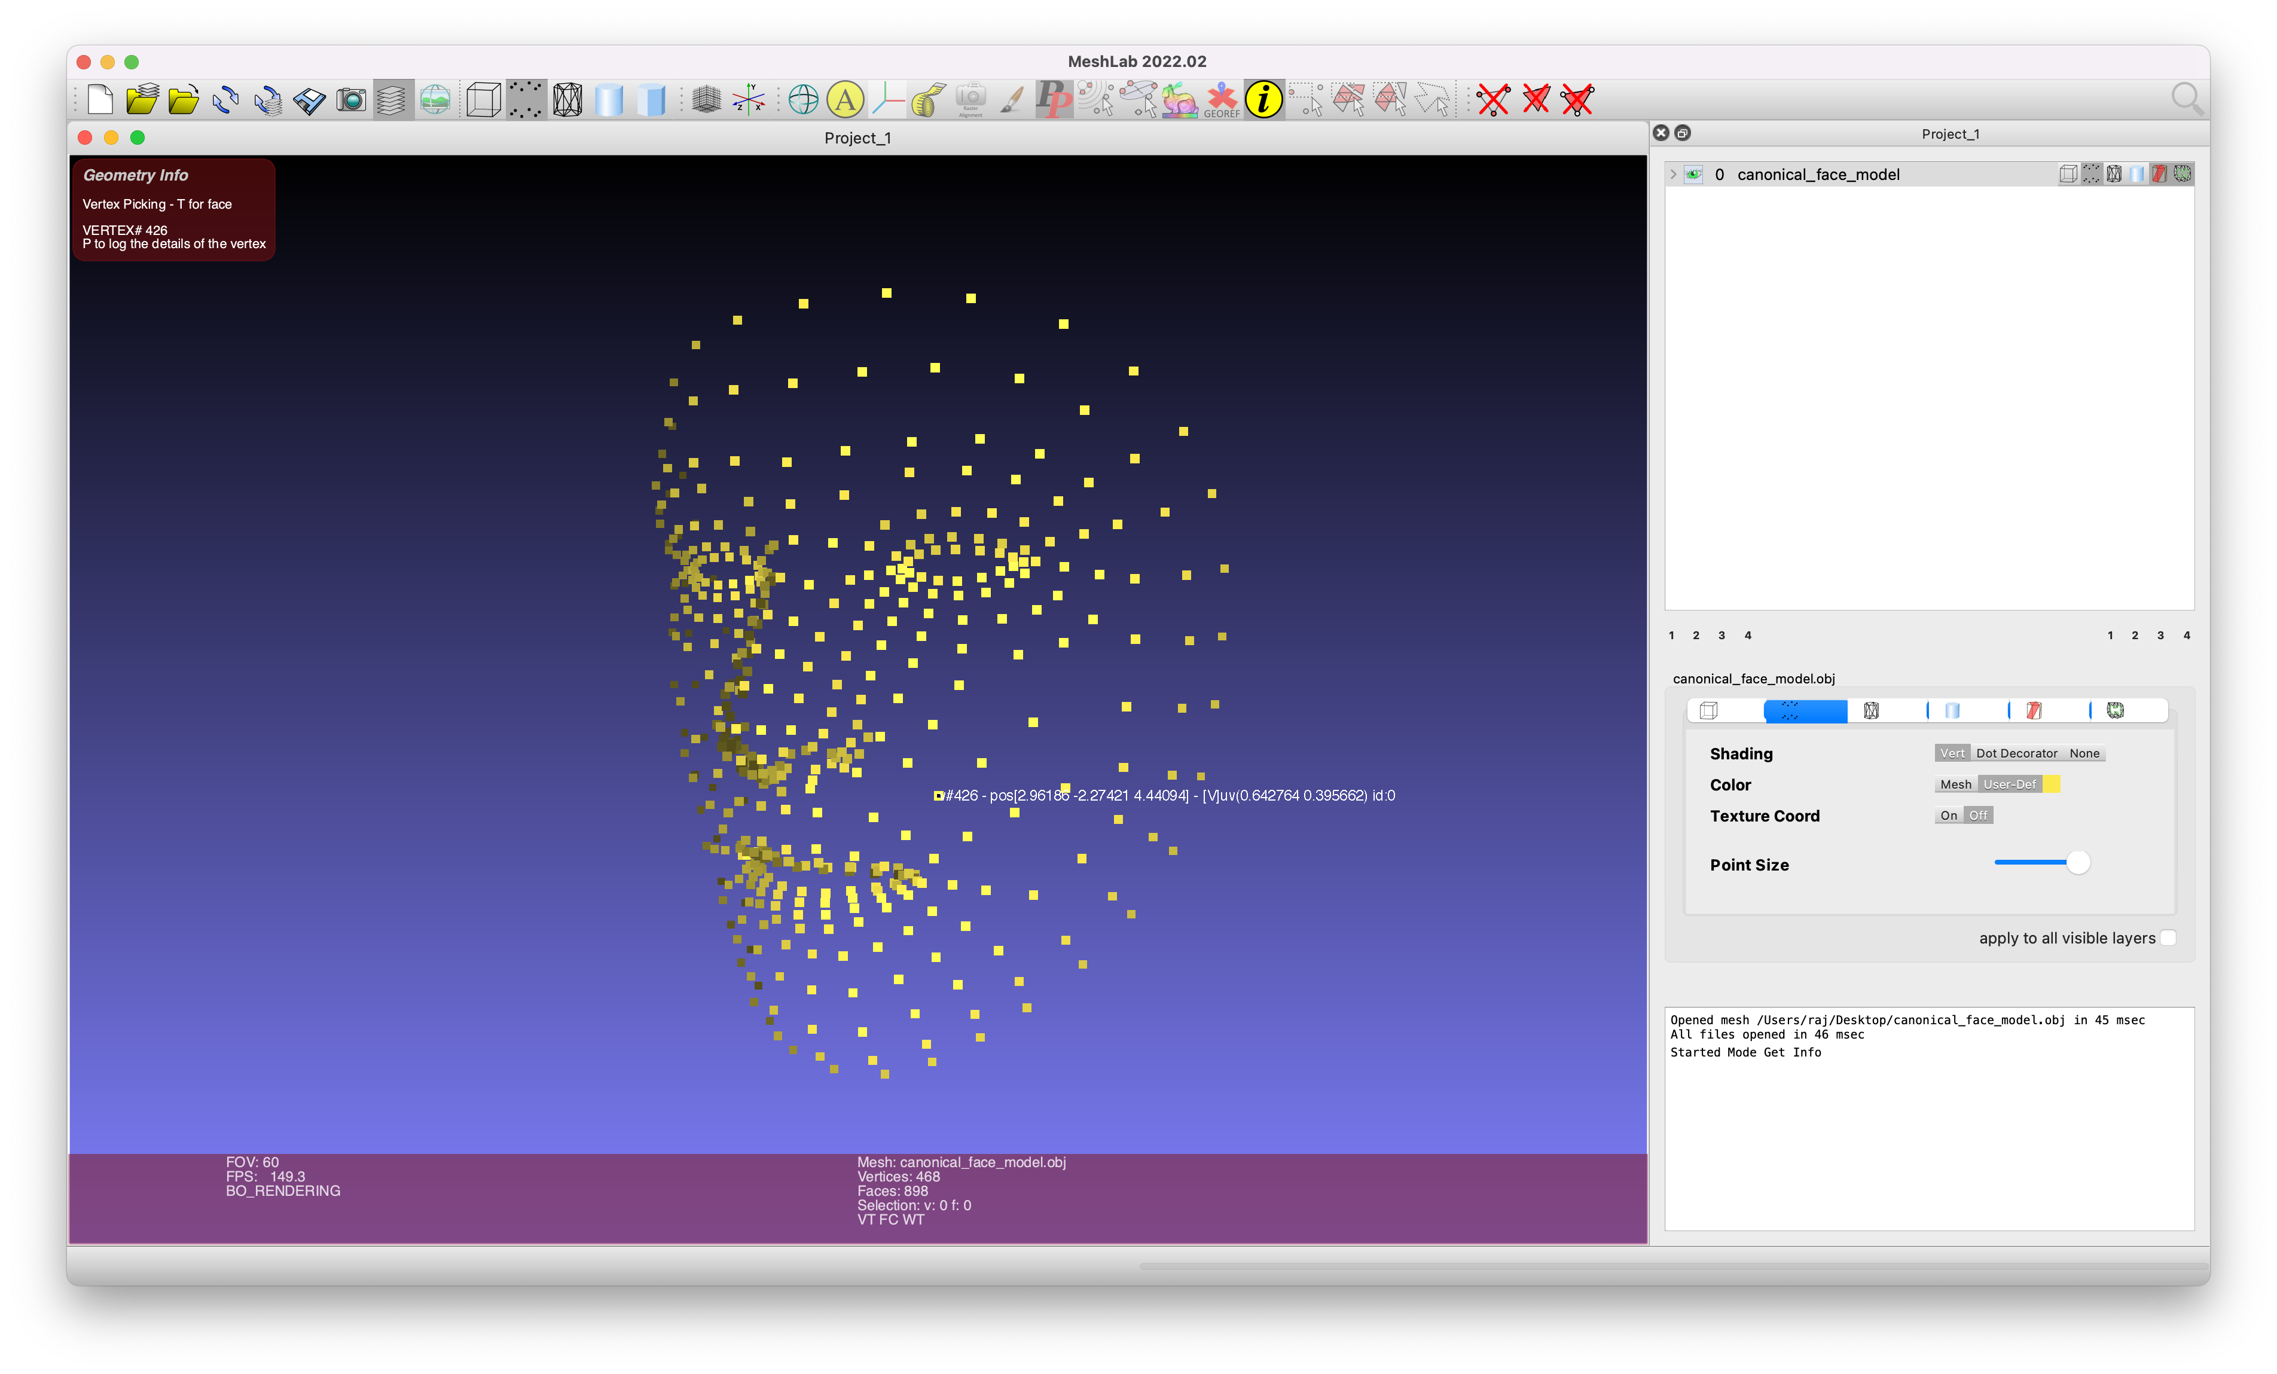
Task: Click the Save Snapshot camera icon
Action: pos(351,100)
